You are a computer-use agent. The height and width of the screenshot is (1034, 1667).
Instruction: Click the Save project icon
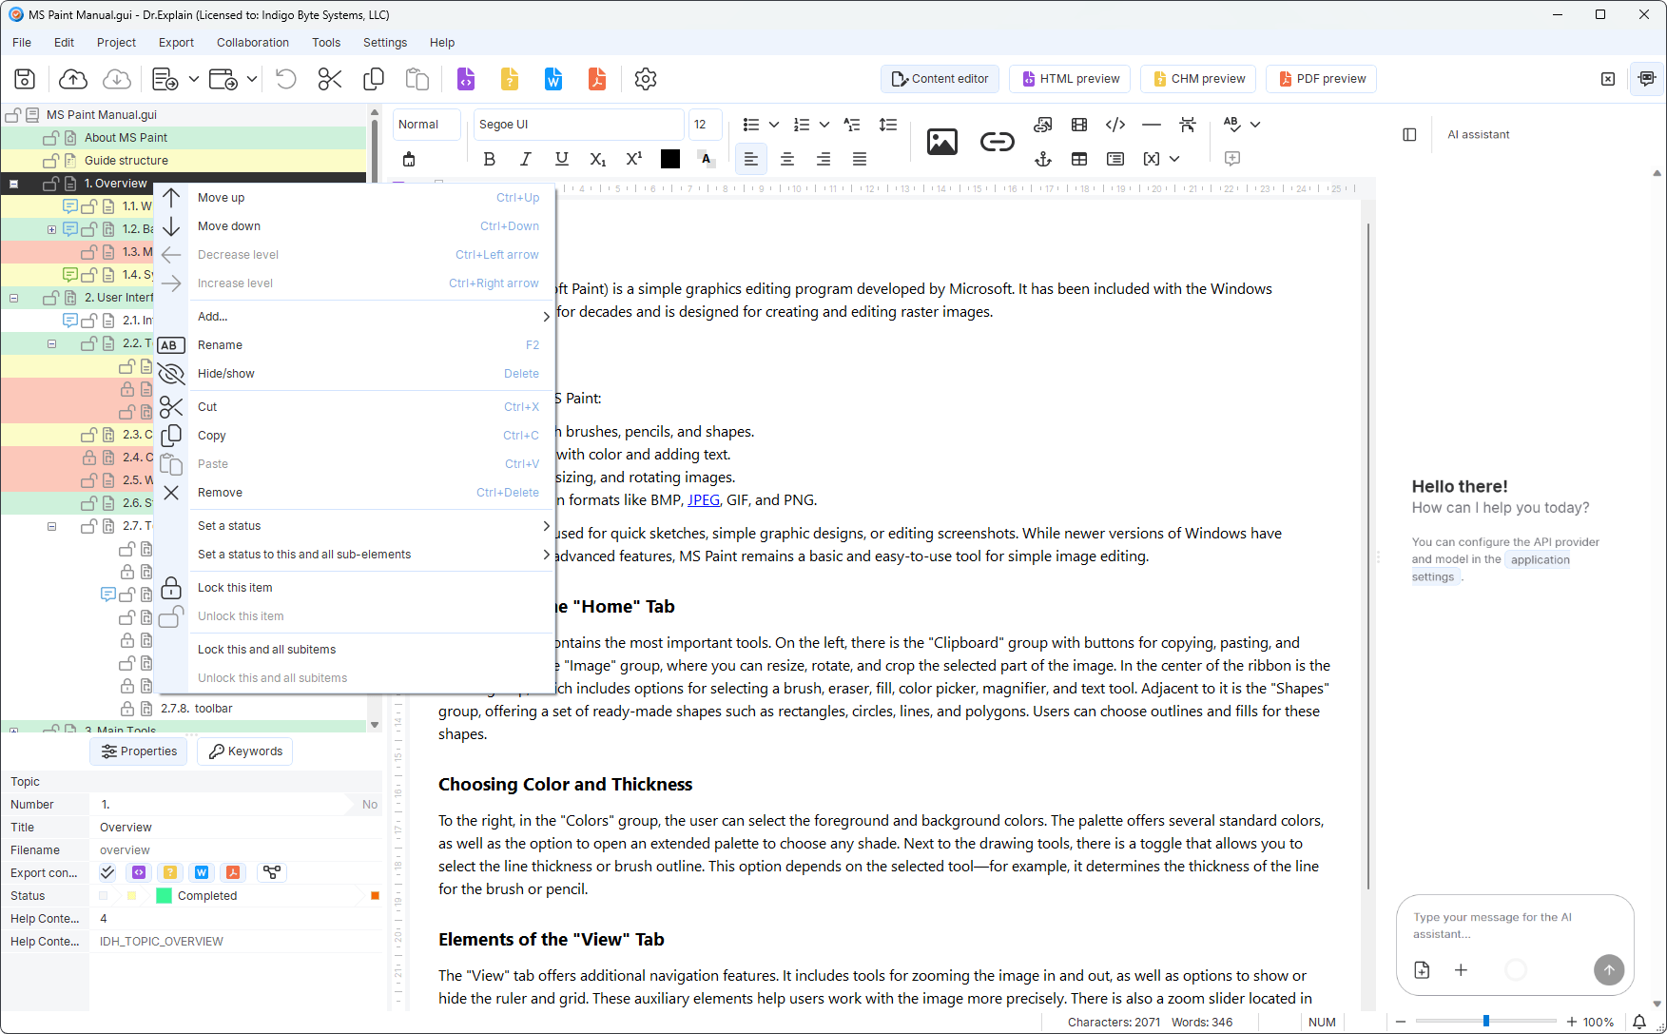click(x=25, y=79)
